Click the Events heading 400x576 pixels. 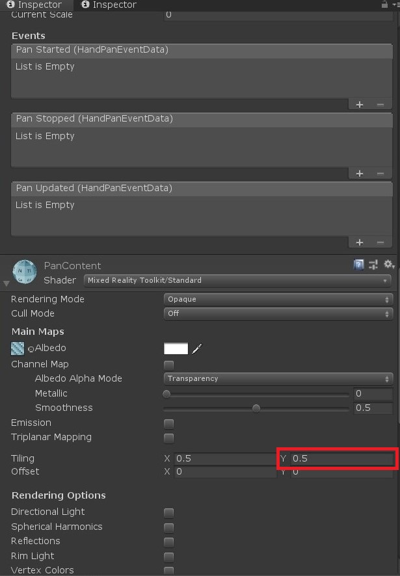(29, 36)
